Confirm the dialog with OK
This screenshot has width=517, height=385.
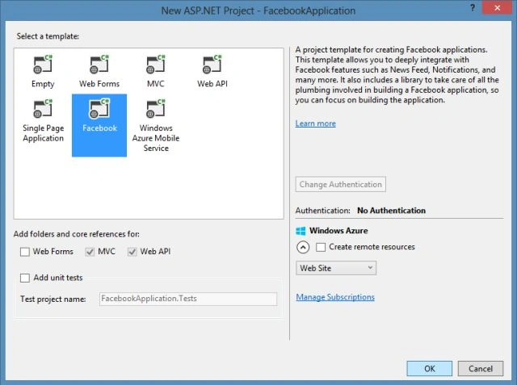tap(430, 369)
